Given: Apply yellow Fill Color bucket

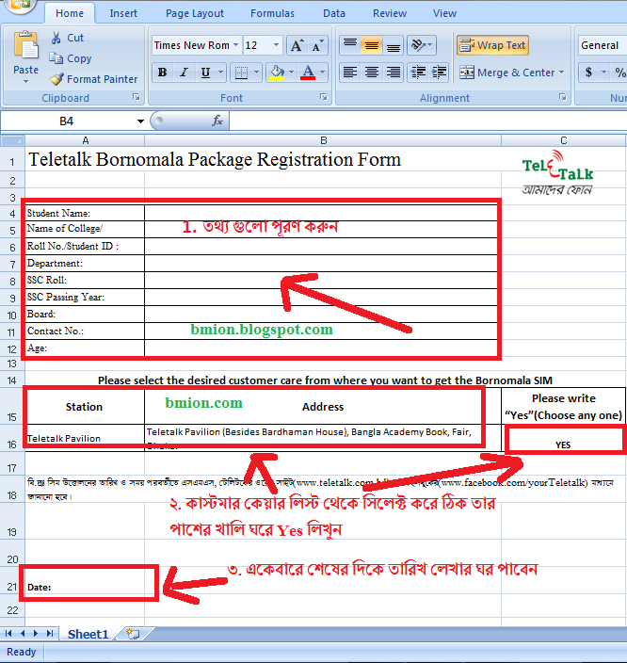Looking at the screenshot, I should click(278, 73).
